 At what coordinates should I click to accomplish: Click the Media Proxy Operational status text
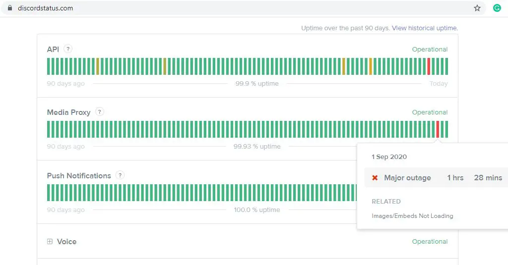(430, 112)
